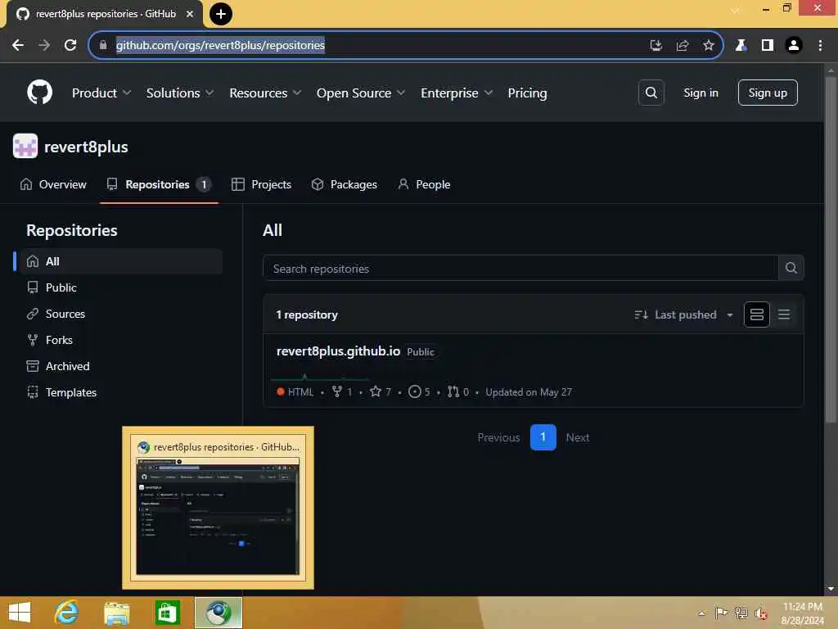Filter by Archived repositories in sidebar
The width and height of the screenshot is (838, 629).
pos(121,366)
